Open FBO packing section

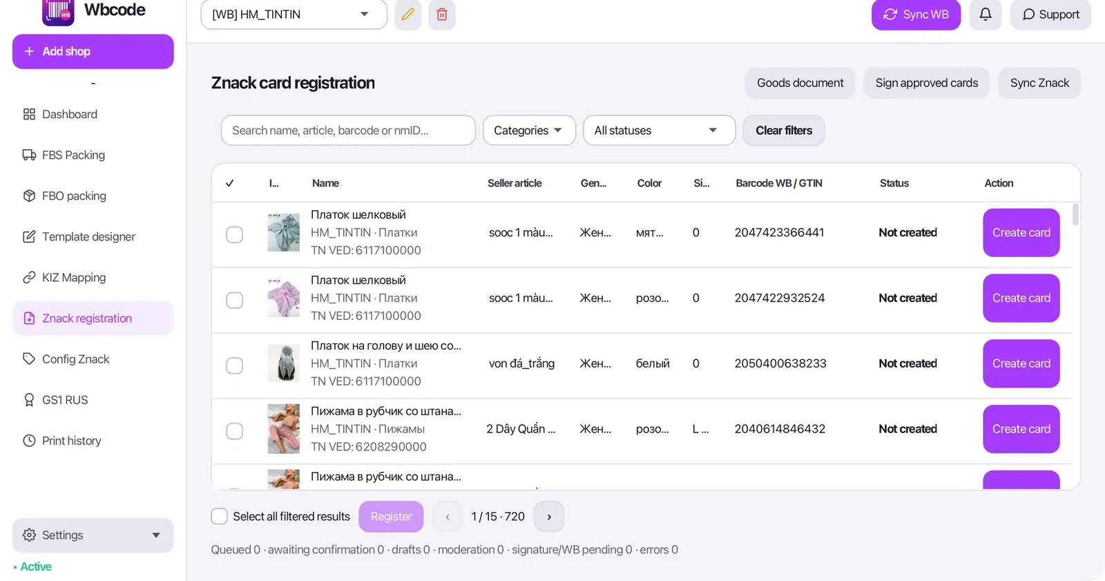pyautogui.click(x=93, y=196)
